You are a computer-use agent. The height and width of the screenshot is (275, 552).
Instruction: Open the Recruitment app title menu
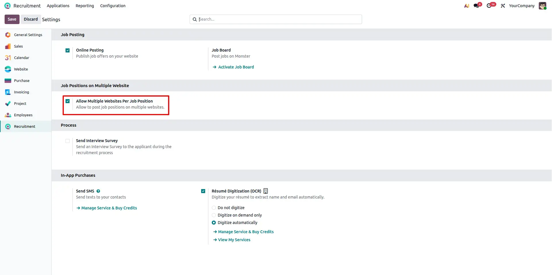point(27,6)
